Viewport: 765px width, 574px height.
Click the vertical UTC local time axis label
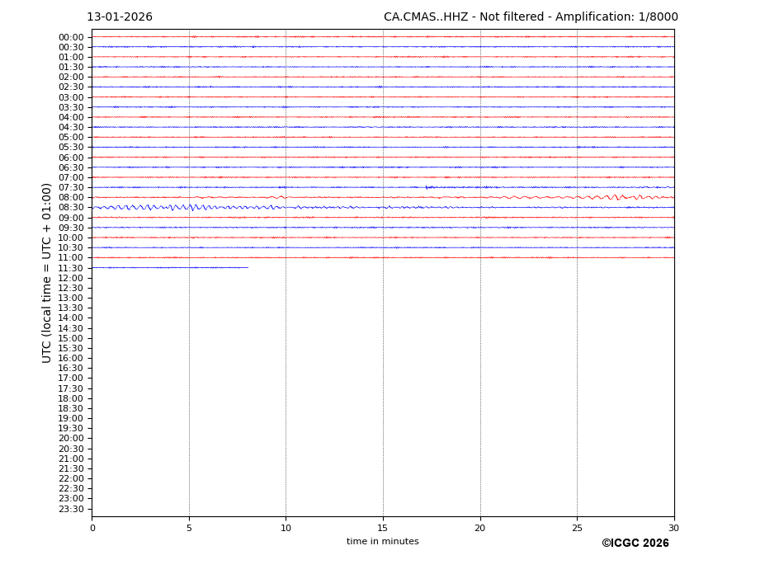(47, 273)
